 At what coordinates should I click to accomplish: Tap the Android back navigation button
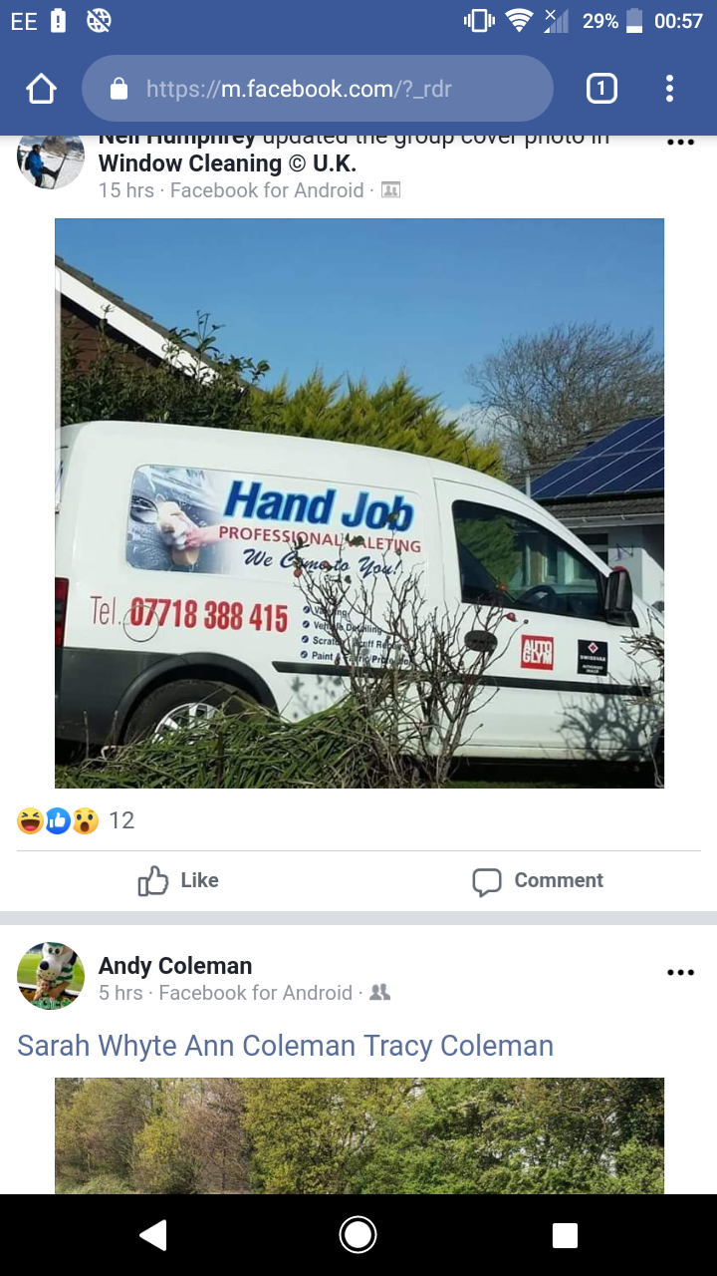click(x=152, y=1235)
